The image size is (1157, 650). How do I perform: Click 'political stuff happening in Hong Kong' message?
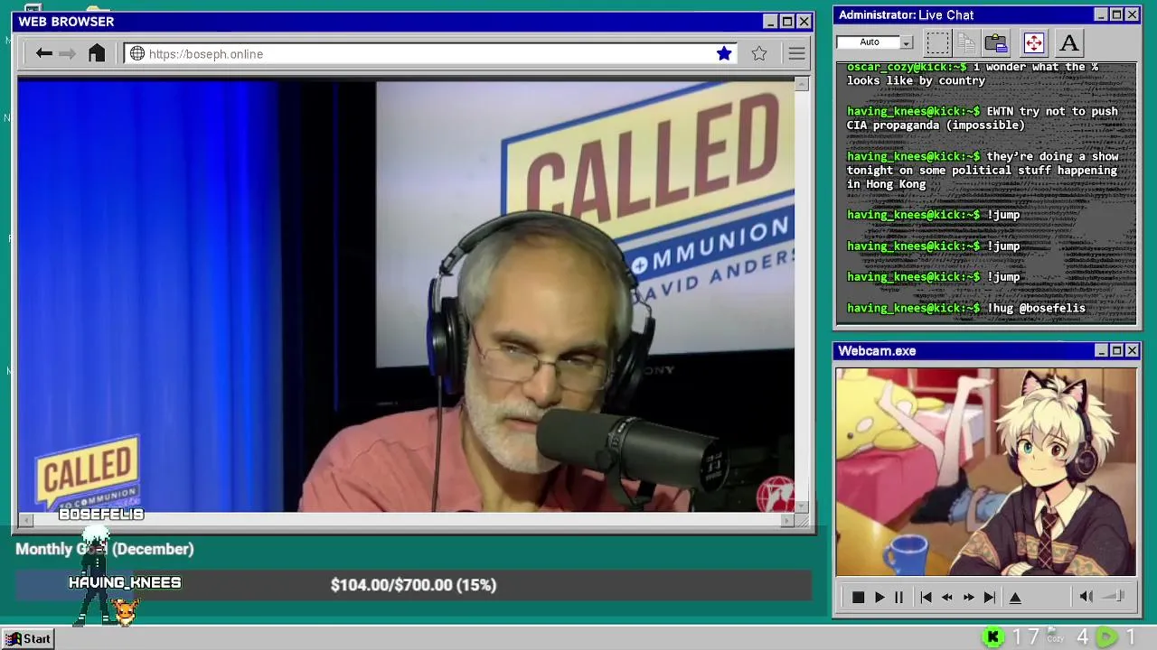982,170
